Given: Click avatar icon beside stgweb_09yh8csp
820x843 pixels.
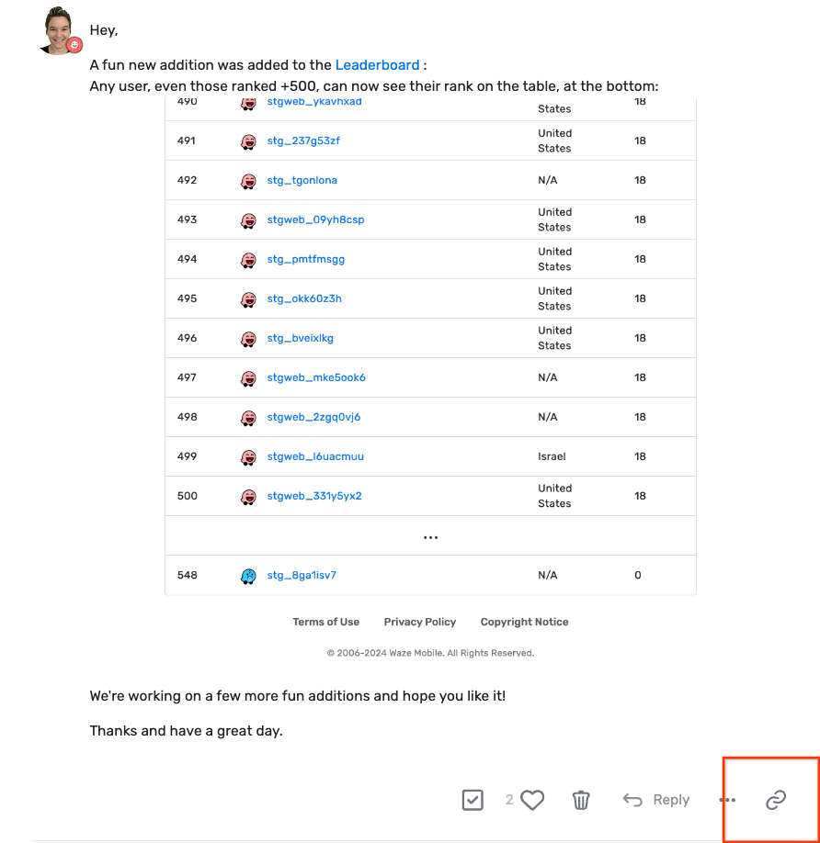Looking at the screenshot, I should [248, 220].
